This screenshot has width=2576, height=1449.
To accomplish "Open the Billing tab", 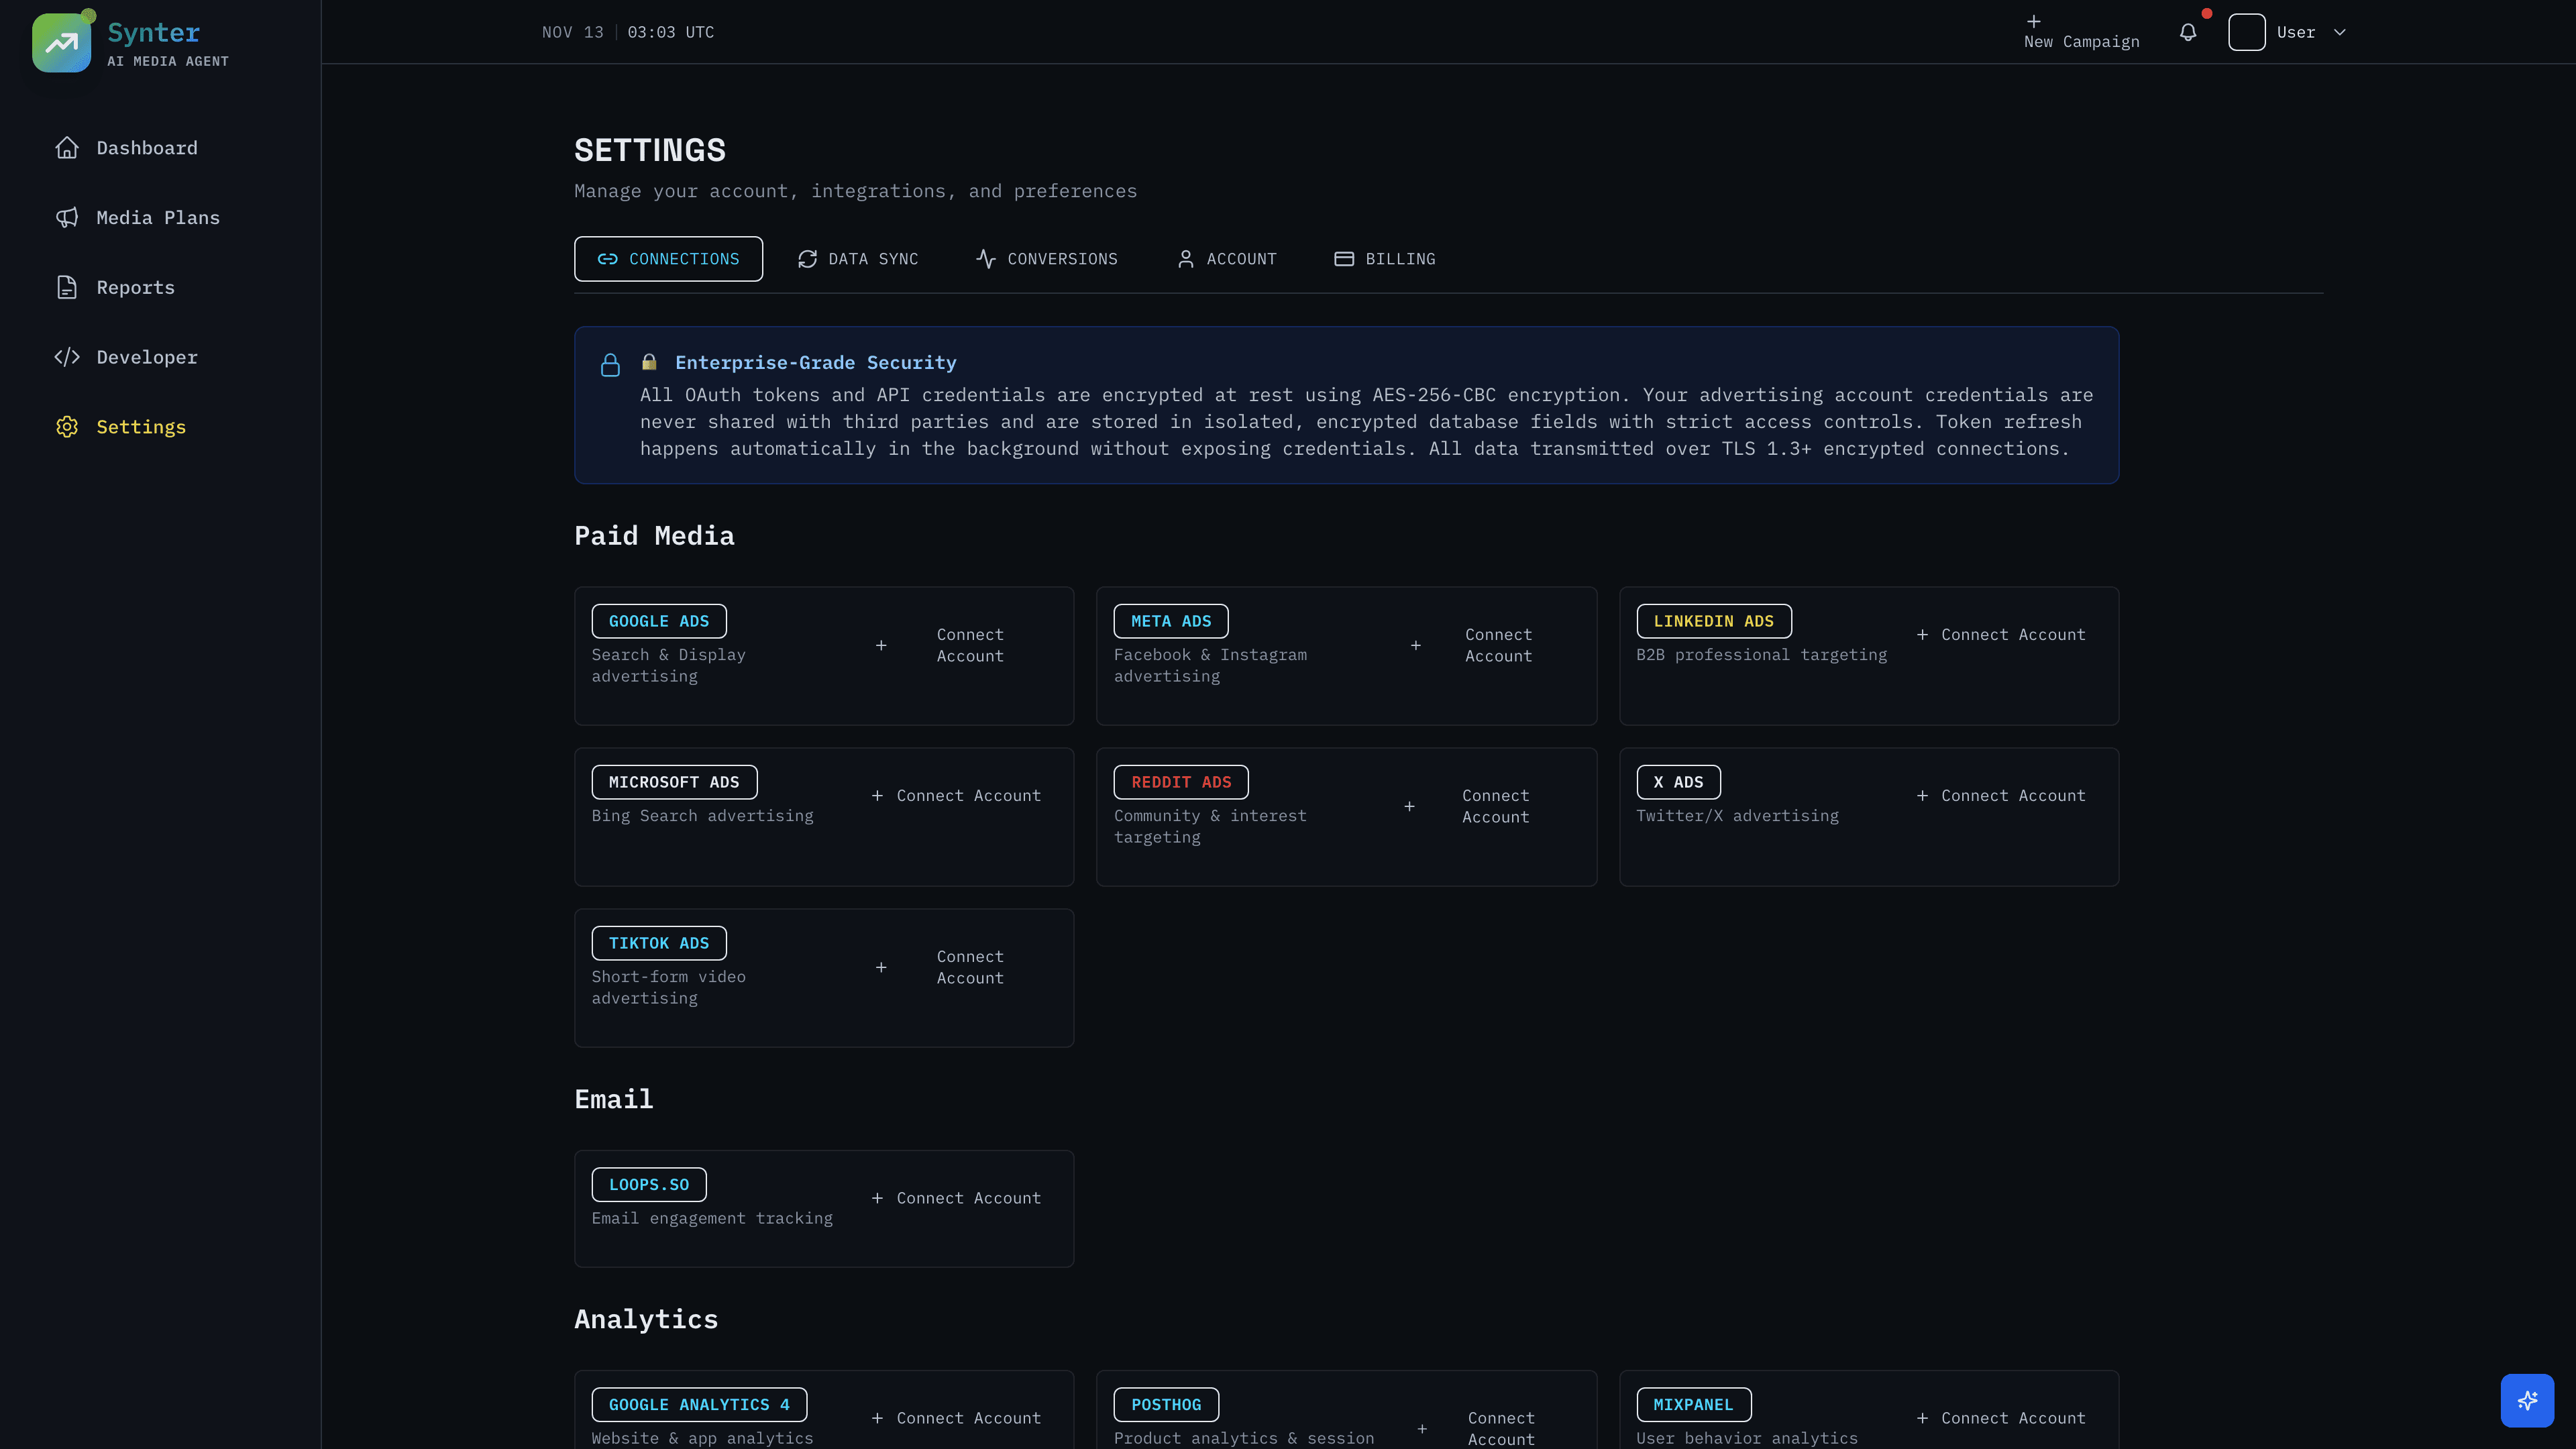I will coord(1385,259).
